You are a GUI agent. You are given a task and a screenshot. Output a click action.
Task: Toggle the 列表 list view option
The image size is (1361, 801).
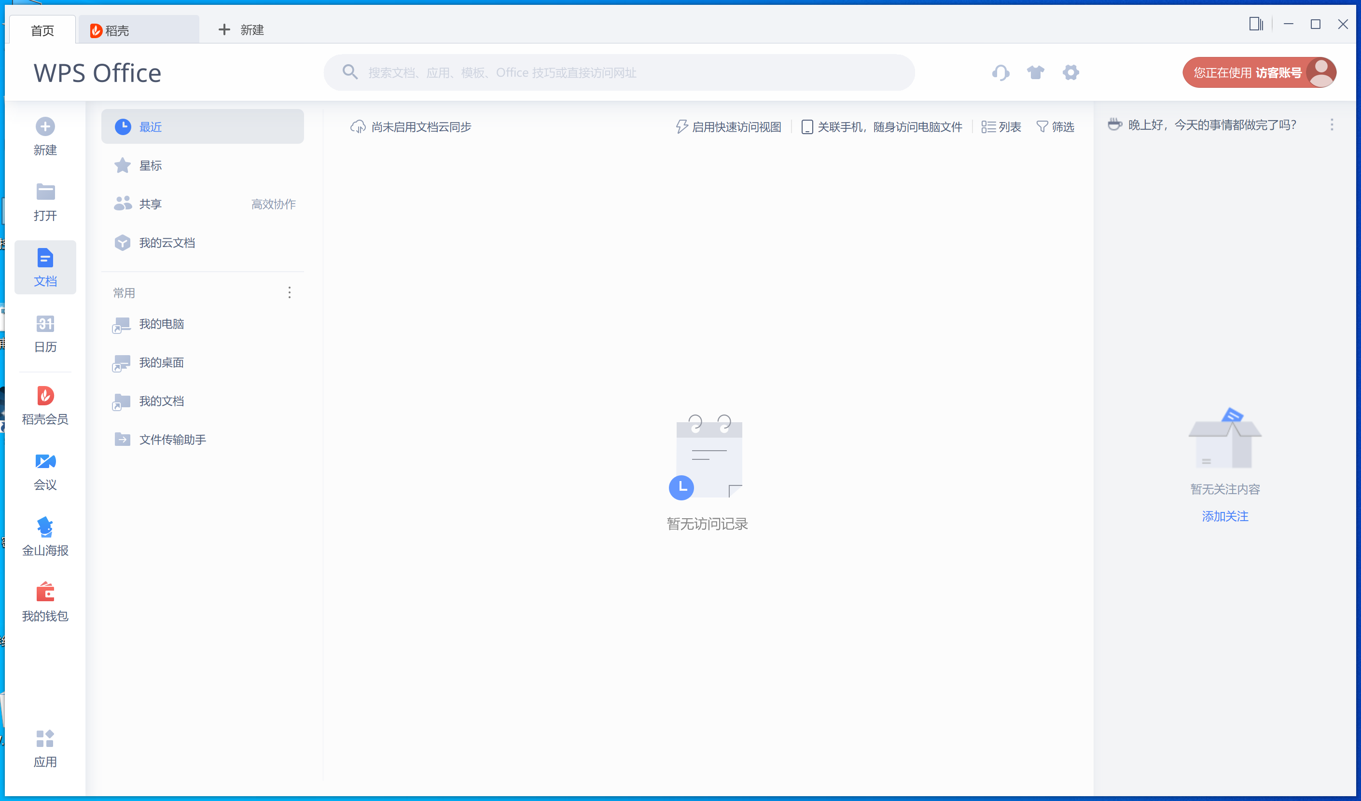click(x=1001, y=127)
